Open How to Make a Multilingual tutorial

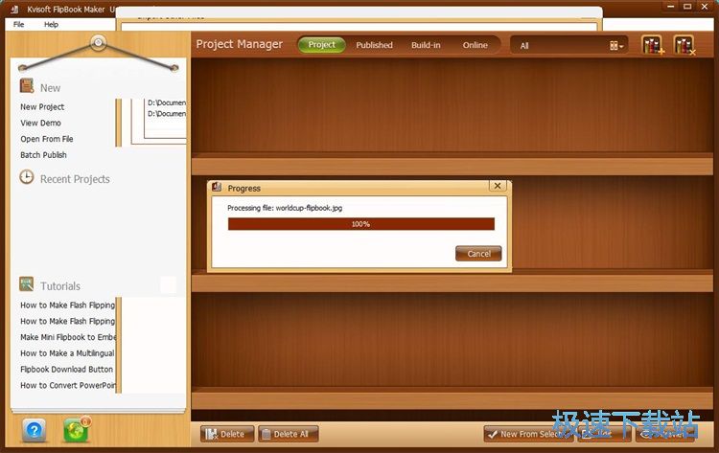tap(67, 353)
